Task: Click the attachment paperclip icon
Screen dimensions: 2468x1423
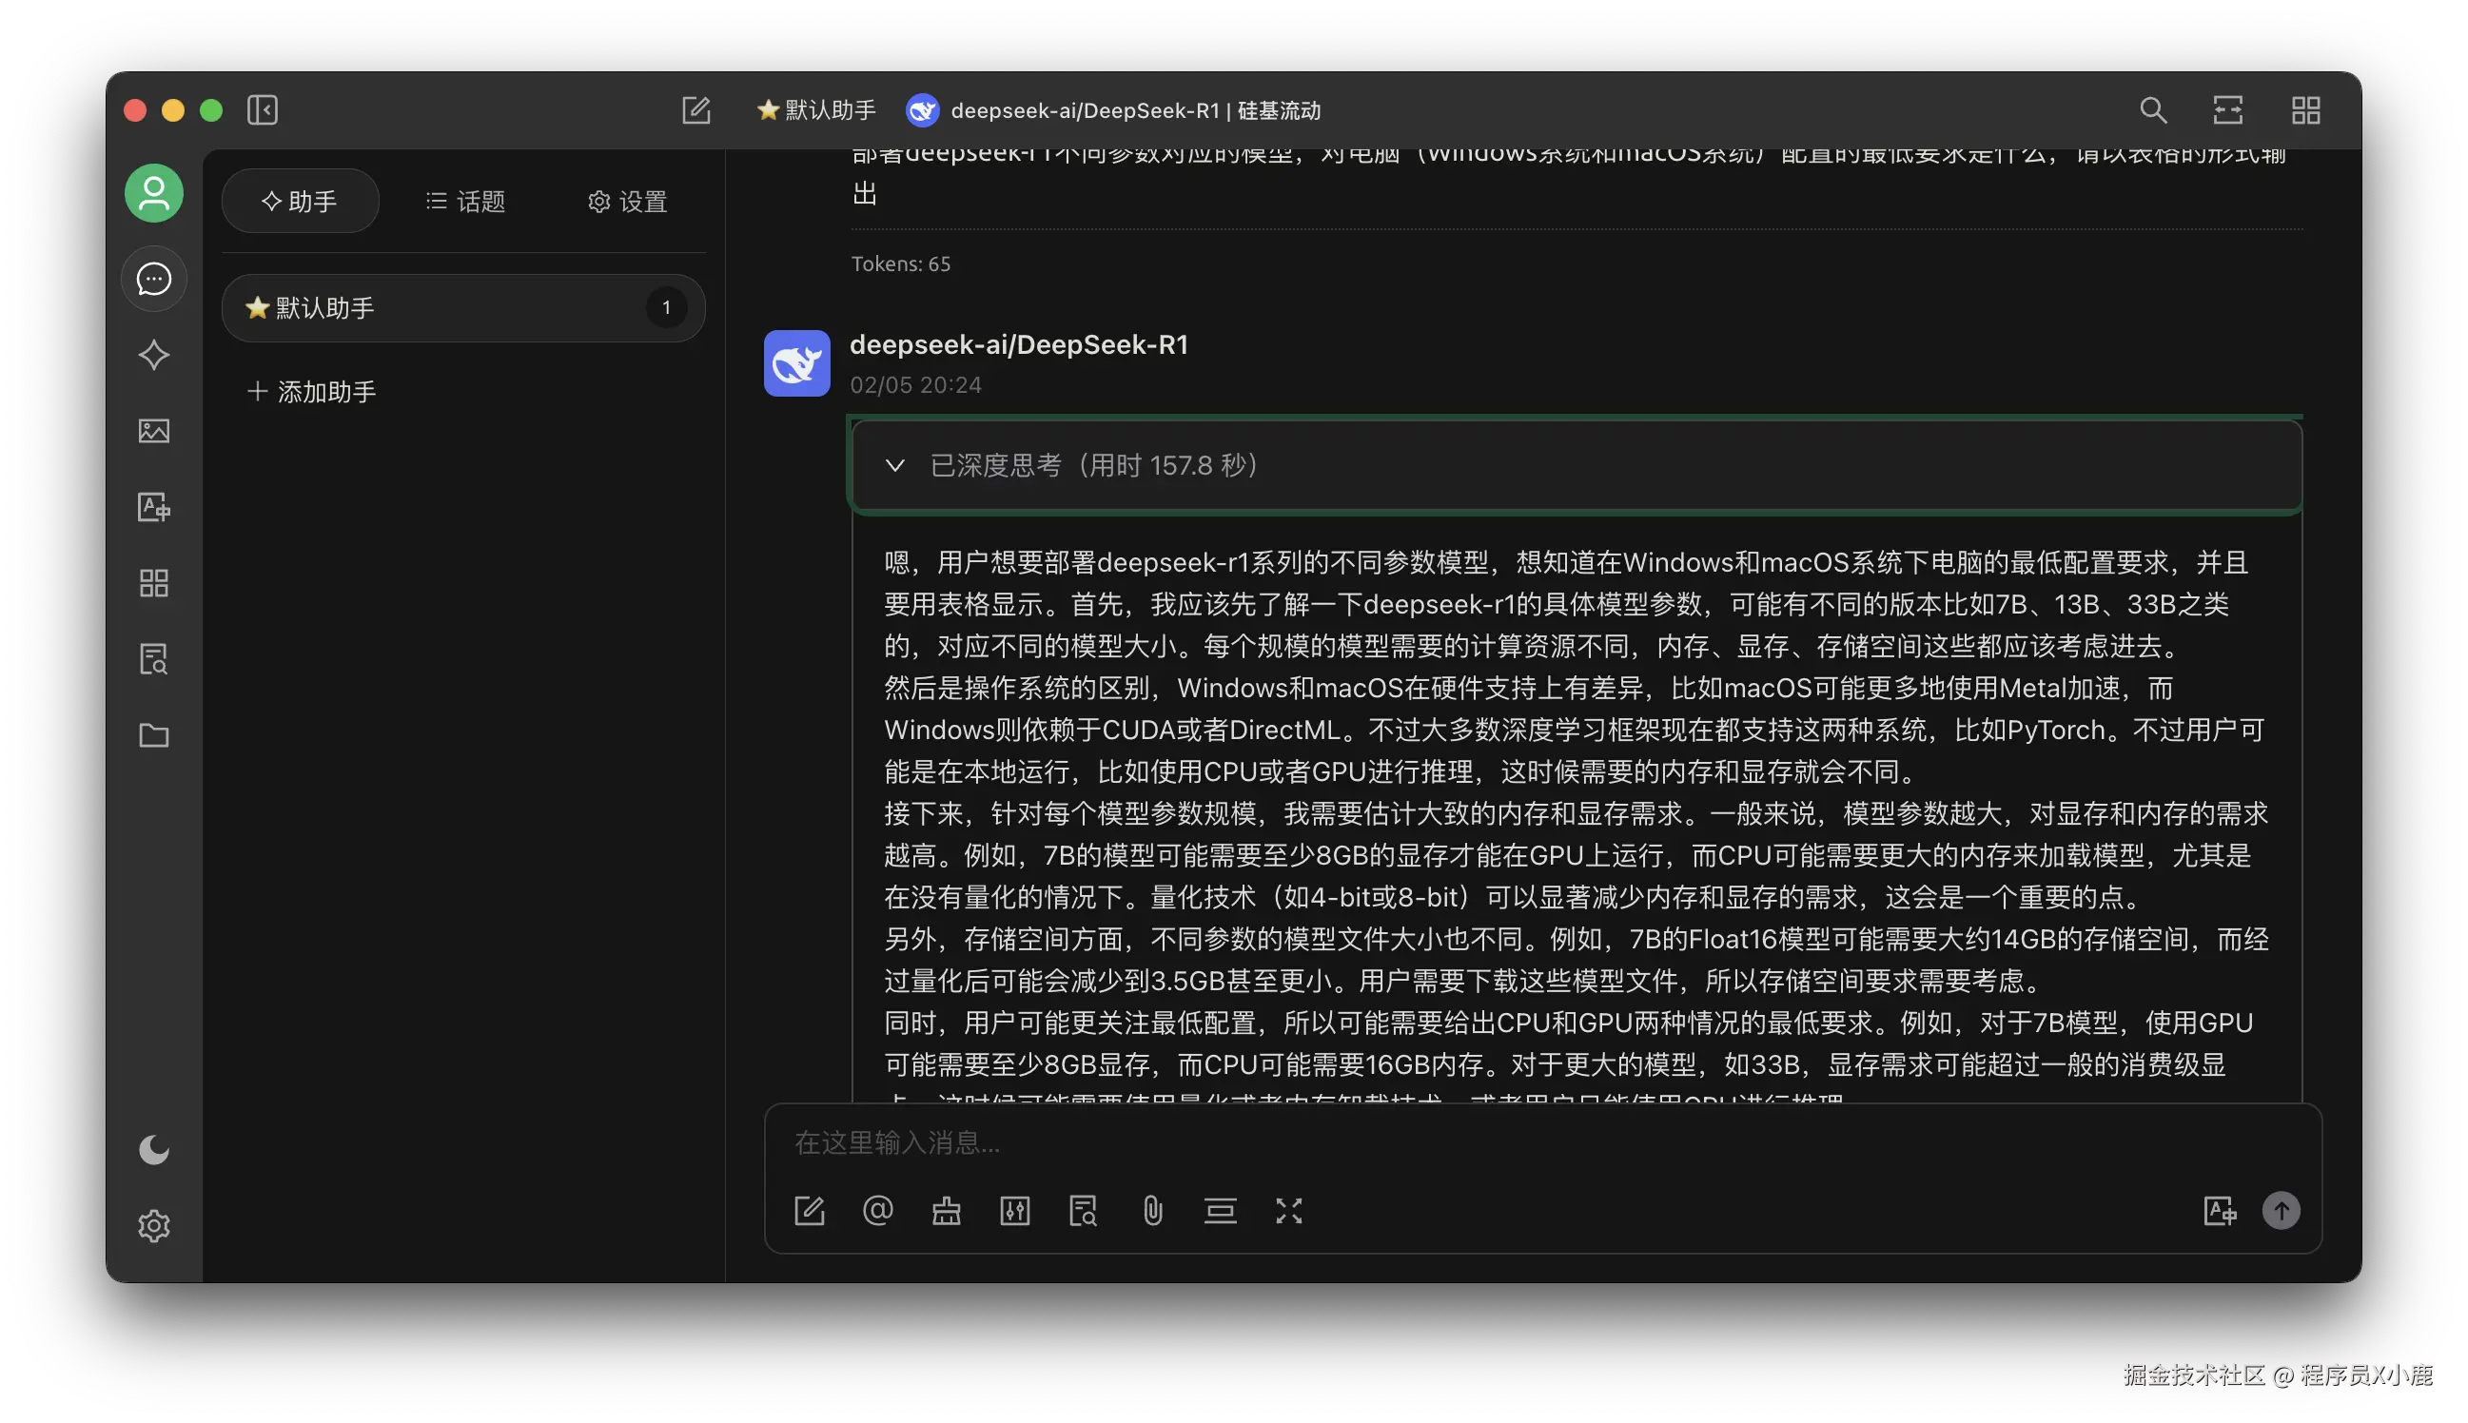Action: click(x=1152, y=1211)
